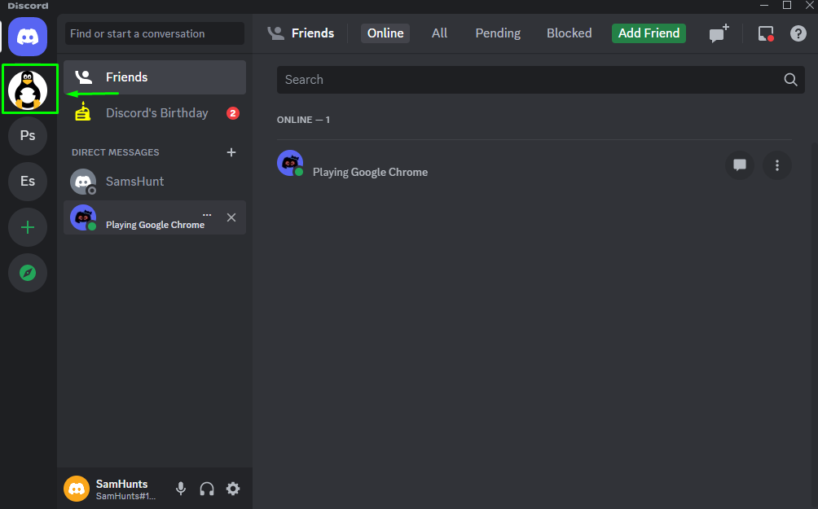
Task: Message the online friend via chat bubble icon
Action: point(739,165)
